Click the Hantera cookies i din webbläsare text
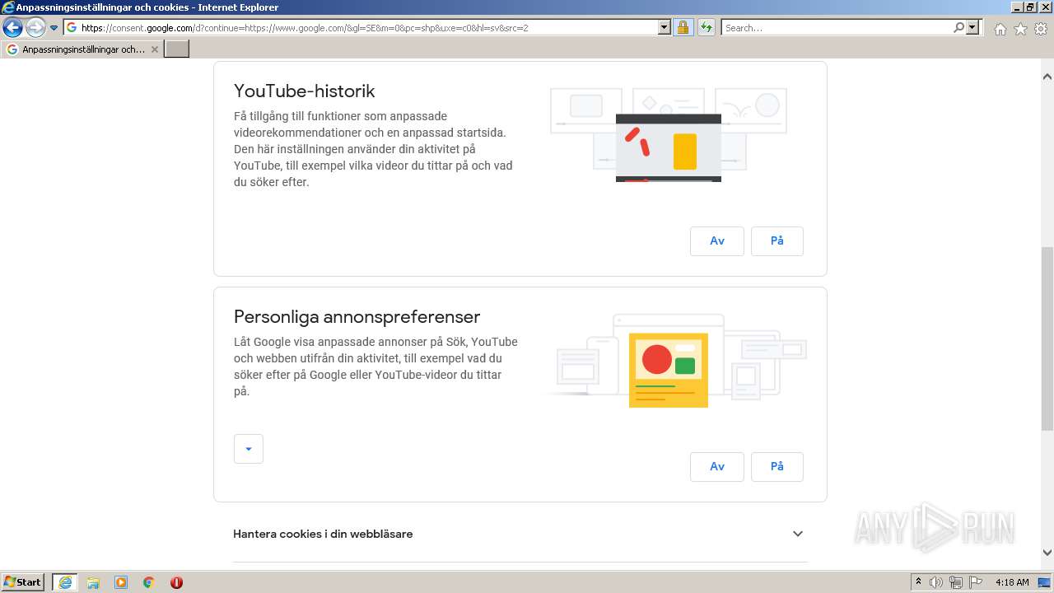Viewport: 1054px width, 593px height. (x=323, y=534)
